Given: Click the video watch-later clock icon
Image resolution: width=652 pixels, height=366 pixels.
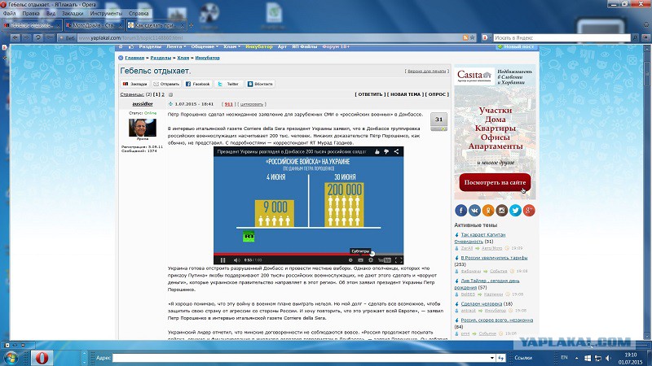Looking at the screenshot, I should [x=350, y=260].
